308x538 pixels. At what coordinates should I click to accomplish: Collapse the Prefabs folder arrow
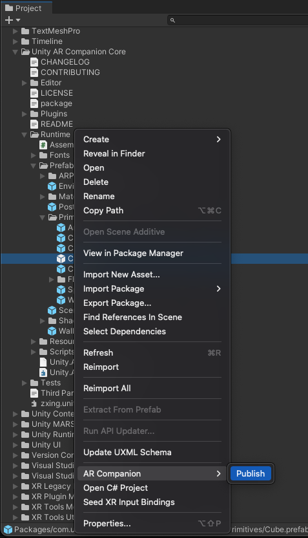34,166
